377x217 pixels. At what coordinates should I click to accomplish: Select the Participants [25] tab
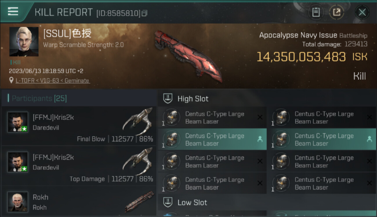(x=39, y=98)
